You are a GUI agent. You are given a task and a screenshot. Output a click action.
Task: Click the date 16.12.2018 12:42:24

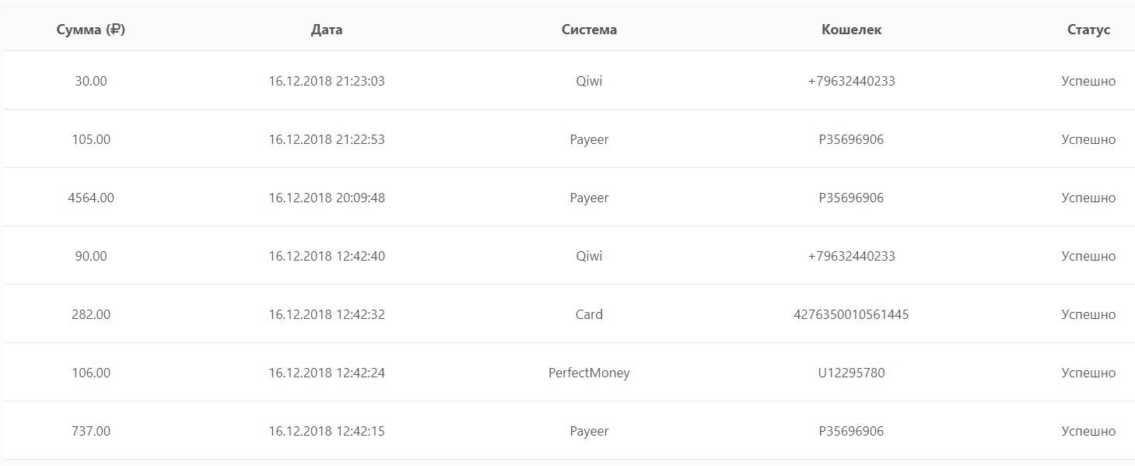[327, 373]
